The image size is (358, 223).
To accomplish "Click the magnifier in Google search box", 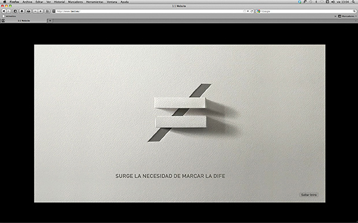I will pyautogui.click(x=354, y=11).
